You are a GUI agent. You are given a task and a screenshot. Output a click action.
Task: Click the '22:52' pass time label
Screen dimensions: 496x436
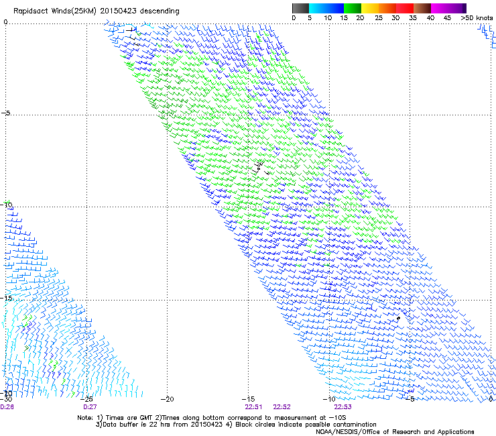[282, 407]
